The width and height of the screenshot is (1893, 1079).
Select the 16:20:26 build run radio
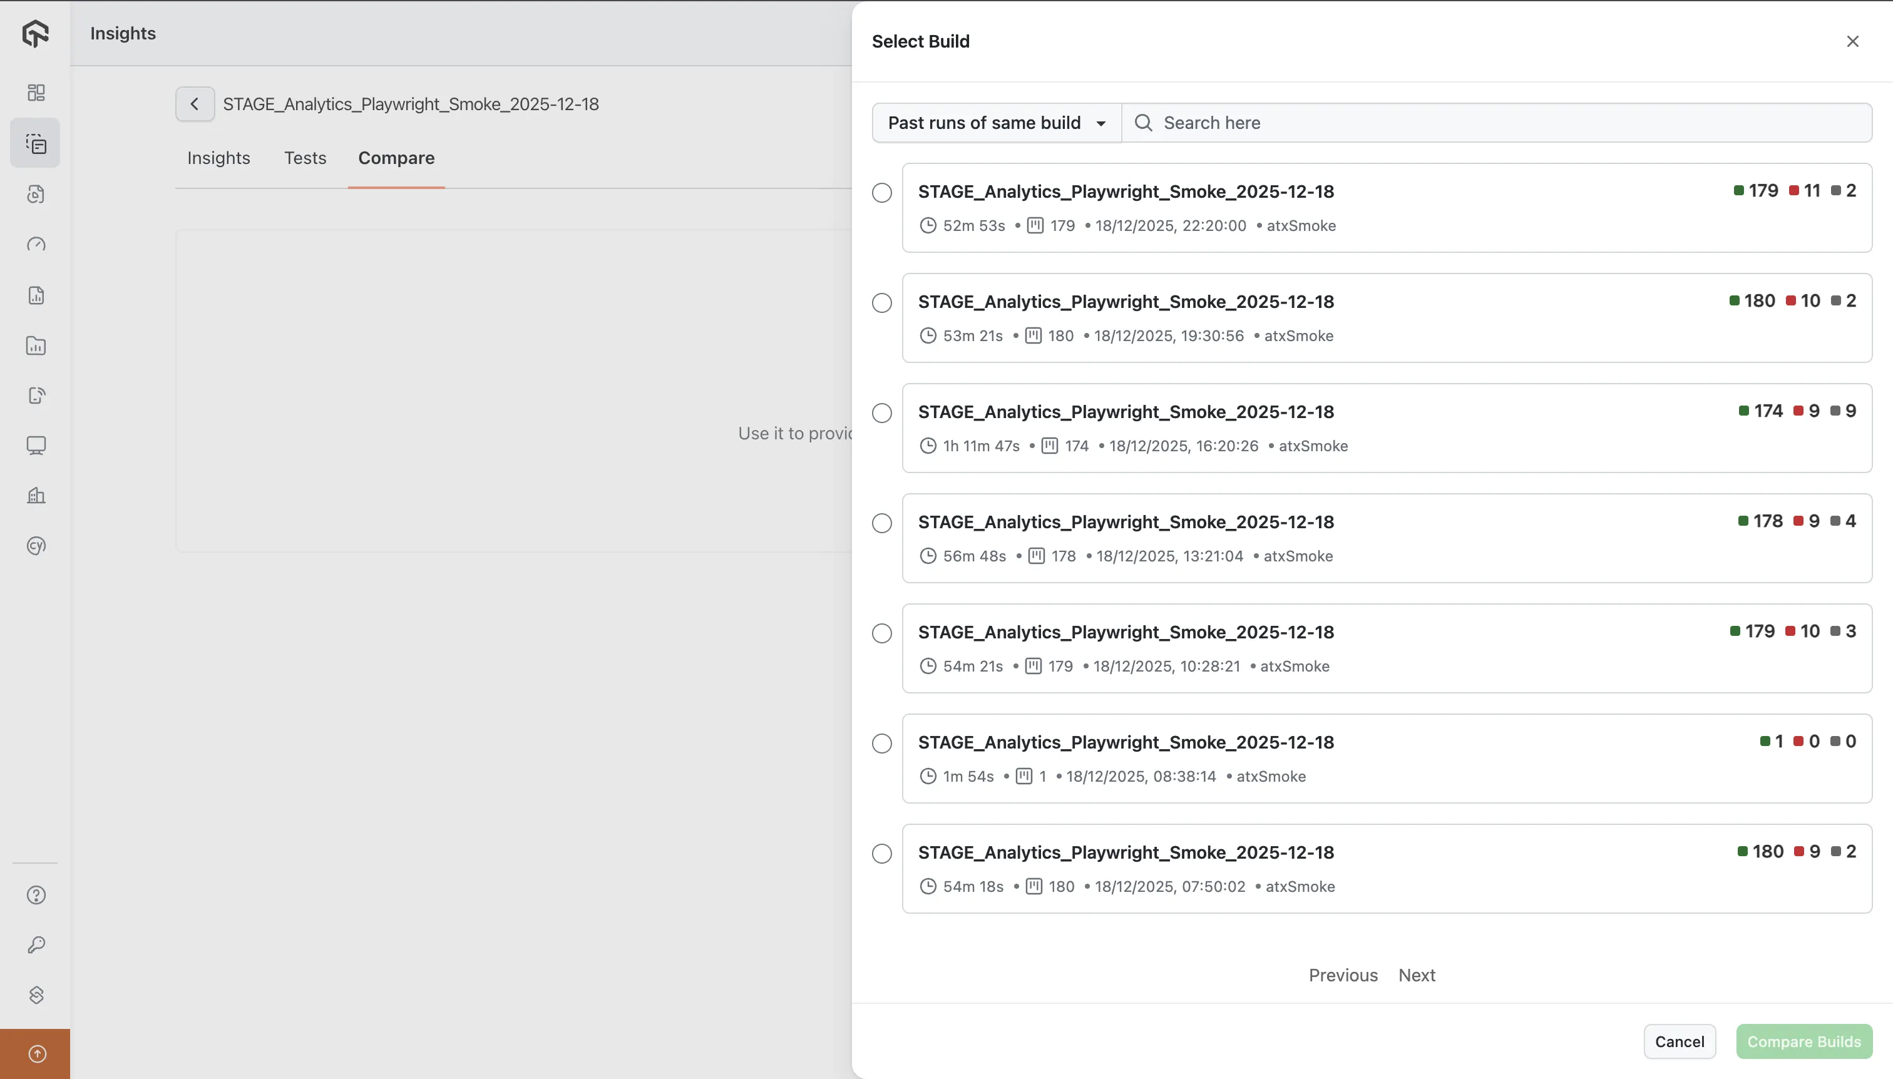[x=882, y=414]
